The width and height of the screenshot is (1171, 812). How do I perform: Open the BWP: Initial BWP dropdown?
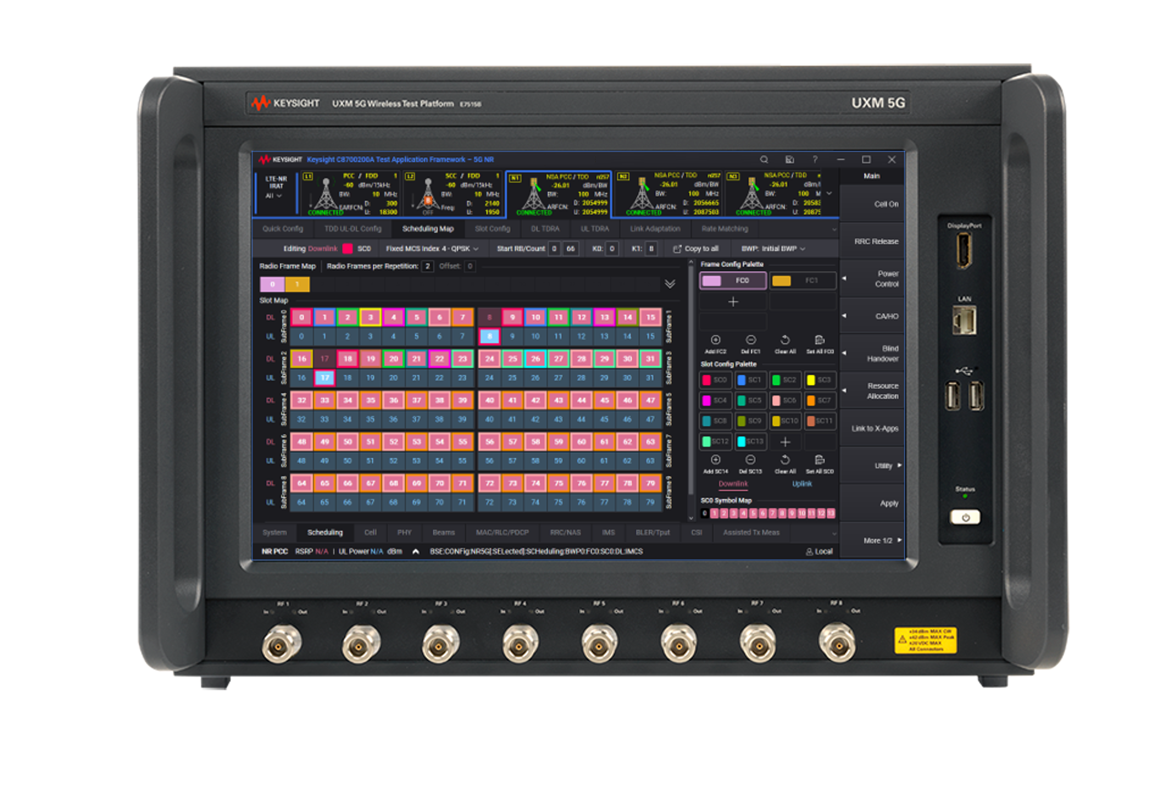(773, 249)
